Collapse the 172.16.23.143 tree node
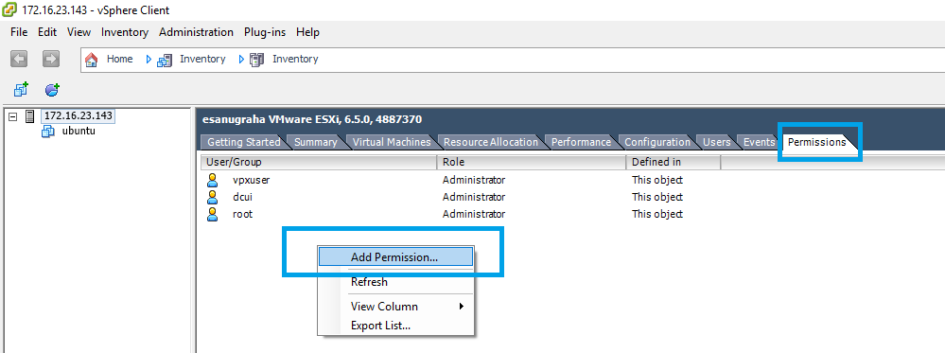The width and height of the screenshot is (945, 353). pos(13,116)
